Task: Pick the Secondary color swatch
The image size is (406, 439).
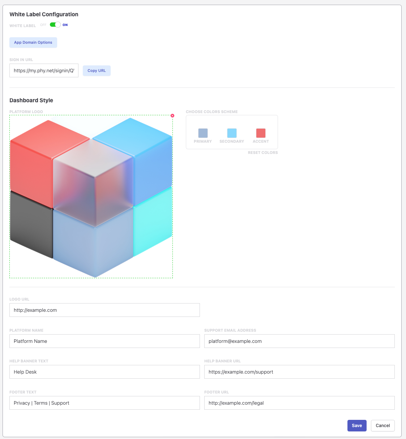Action: click(x=232, y=133)
